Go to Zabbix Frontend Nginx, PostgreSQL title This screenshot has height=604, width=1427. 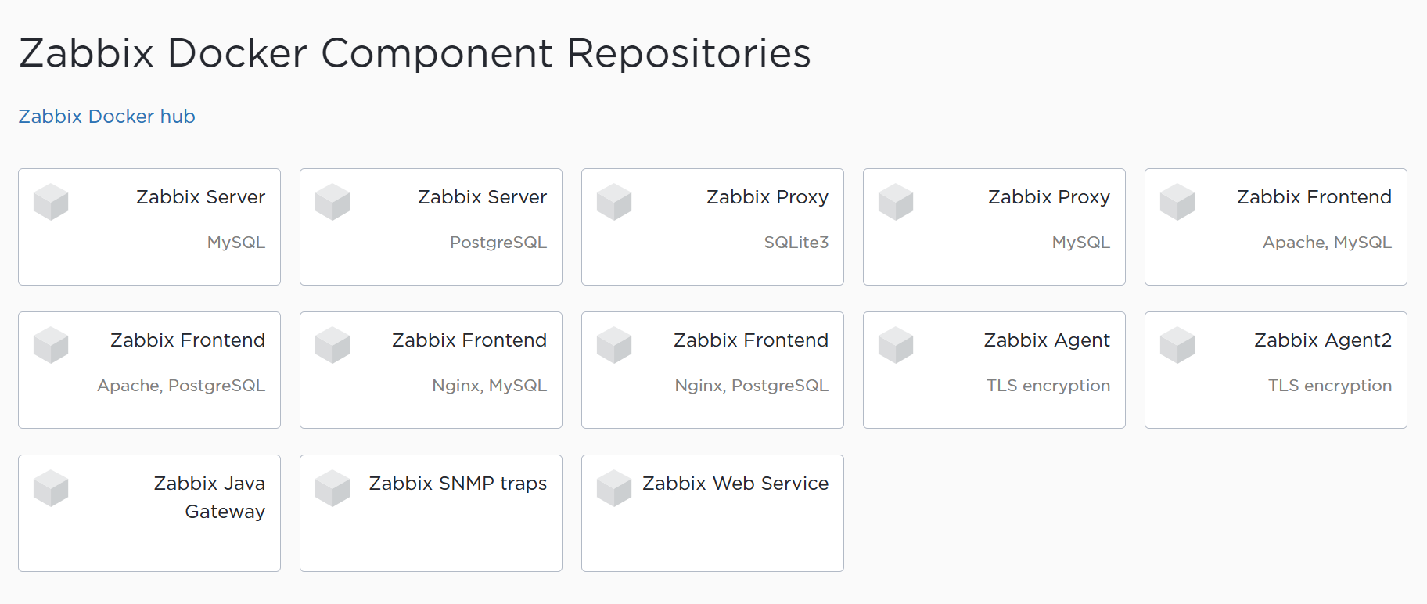point(751,340)
